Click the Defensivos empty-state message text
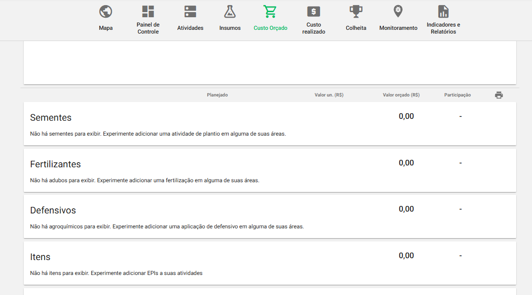Image resolution: width=532 pixels, height=295 pixels. [167, 226]
